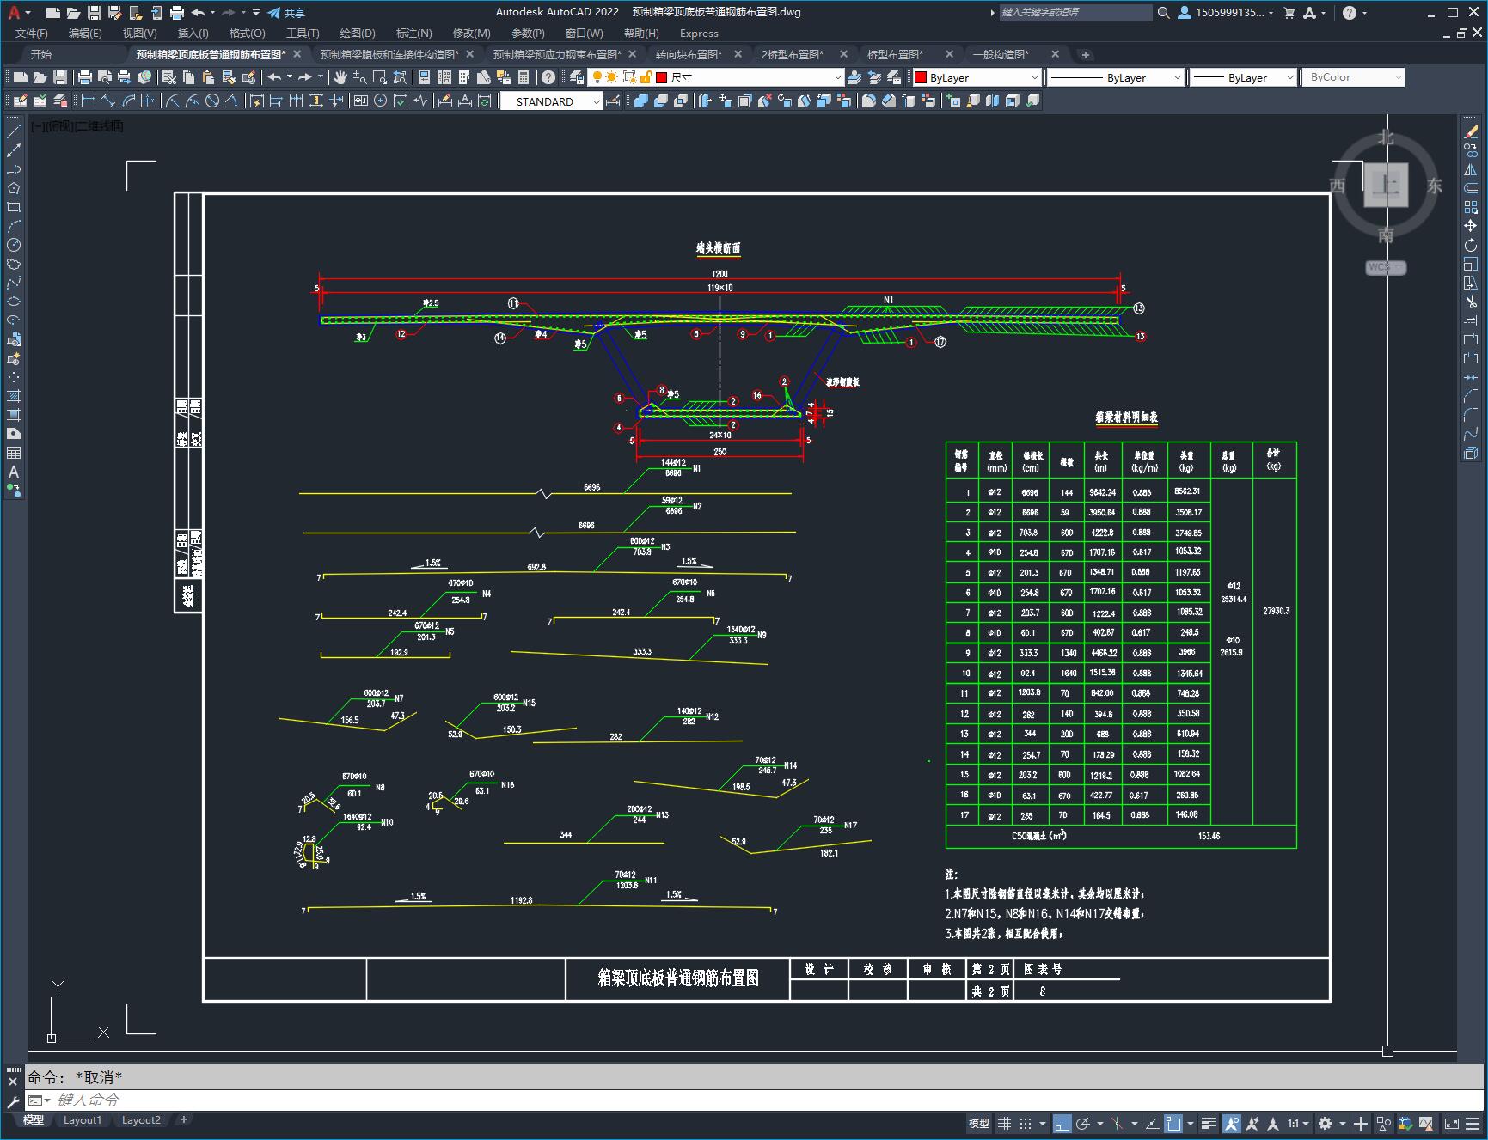This screenshot has width=1488, height=1140.
Task: Select the Linear dimension tool
Action: pyautogui.click(x=88, y=101)
